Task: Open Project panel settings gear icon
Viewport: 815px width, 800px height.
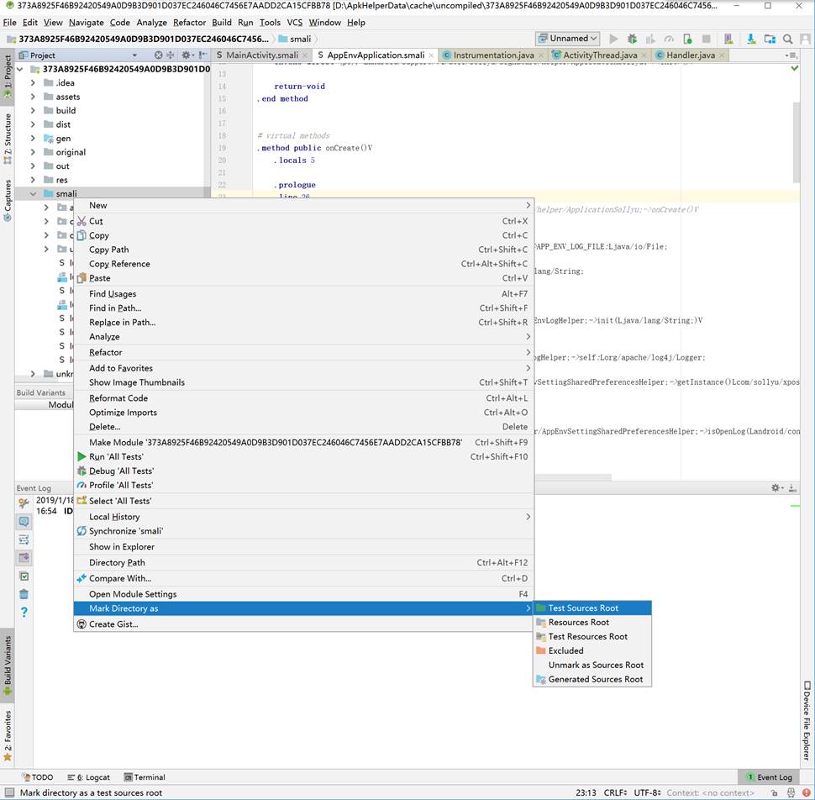Action: (x=187, y=55)
